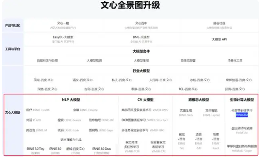269x158 pixels.
Task: Select the 医疗 ERNIE-Health model
Action: (38, 110)
